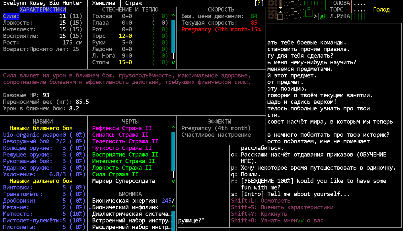The height and width of the screenshot is (231, 403).
Task: Select ХАРАКТЕРИСТИКИ panel header
Action: pos(43,10)
